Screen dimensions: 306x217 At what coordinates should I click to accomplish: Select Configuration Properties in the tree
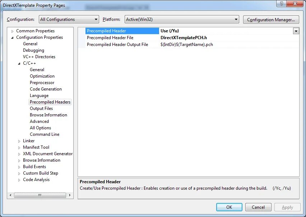pos(40,37)
